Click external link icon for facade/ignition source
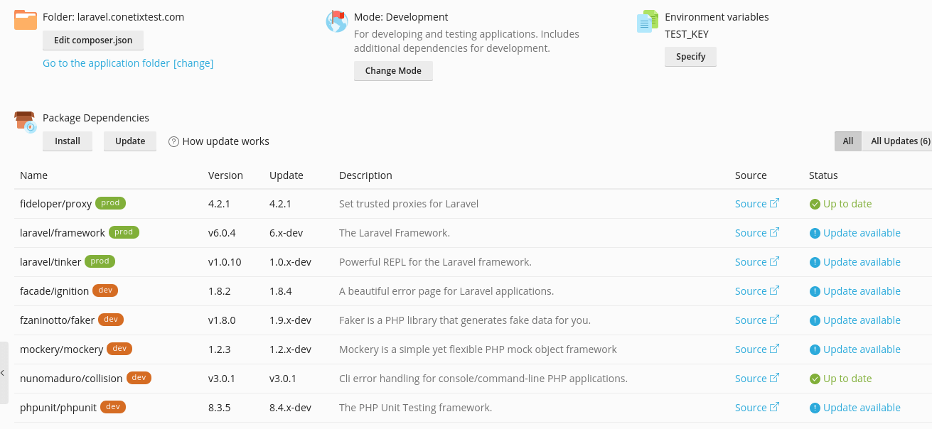The width and height of the screenshot is (932, 429). tap(774, 290)
